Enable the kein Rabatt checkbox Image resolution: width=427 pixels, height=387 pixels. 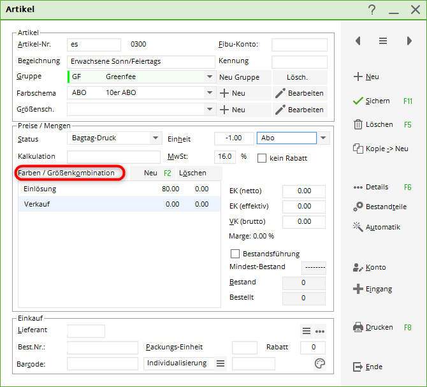262,157
